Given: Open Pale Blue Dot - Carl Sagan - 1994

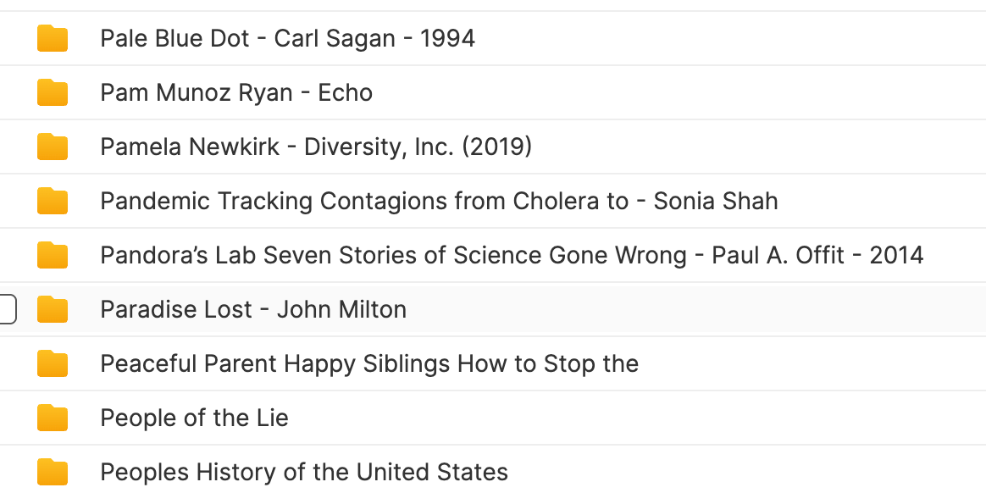Looking at the screenshot, I should (287, 38).
